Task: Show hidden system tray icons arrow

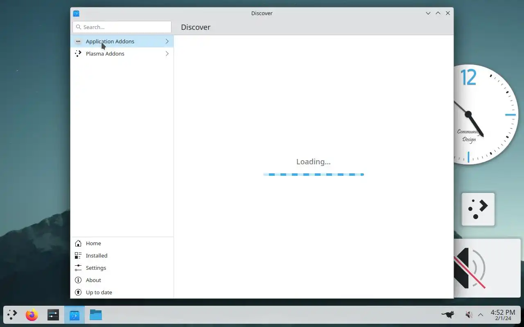Action: click(481, 315)
